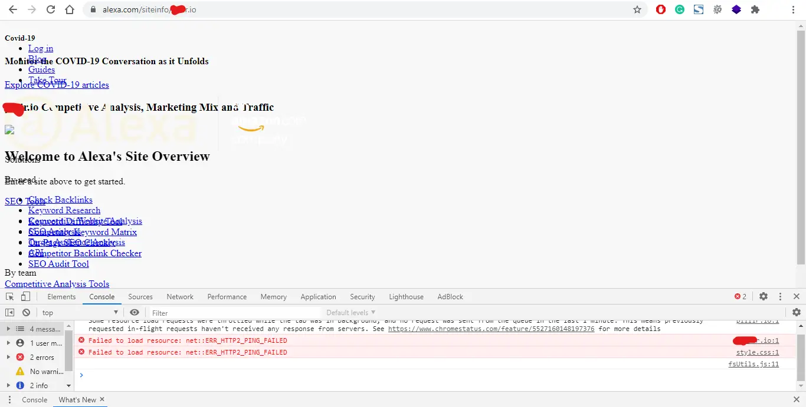Open the 'Log in' link

click(41, 48)
